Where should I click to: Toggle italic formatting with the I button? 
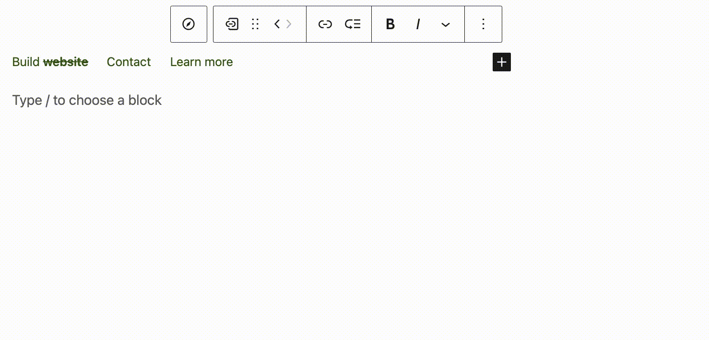[x=418, y=24]
